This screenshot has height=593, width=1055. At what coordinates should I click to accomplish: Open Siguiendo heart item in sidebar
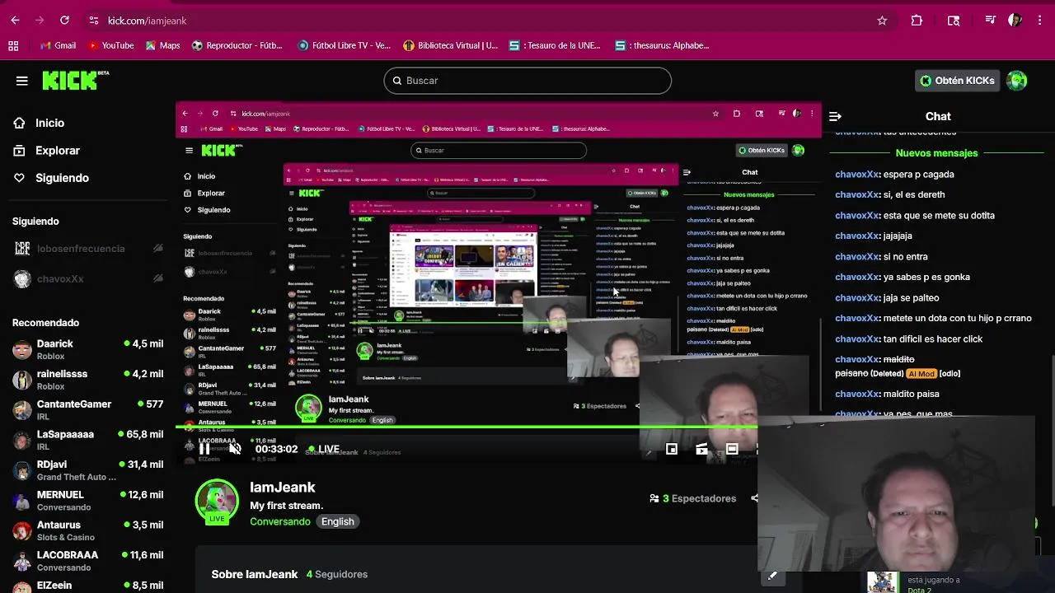(51, 178)
